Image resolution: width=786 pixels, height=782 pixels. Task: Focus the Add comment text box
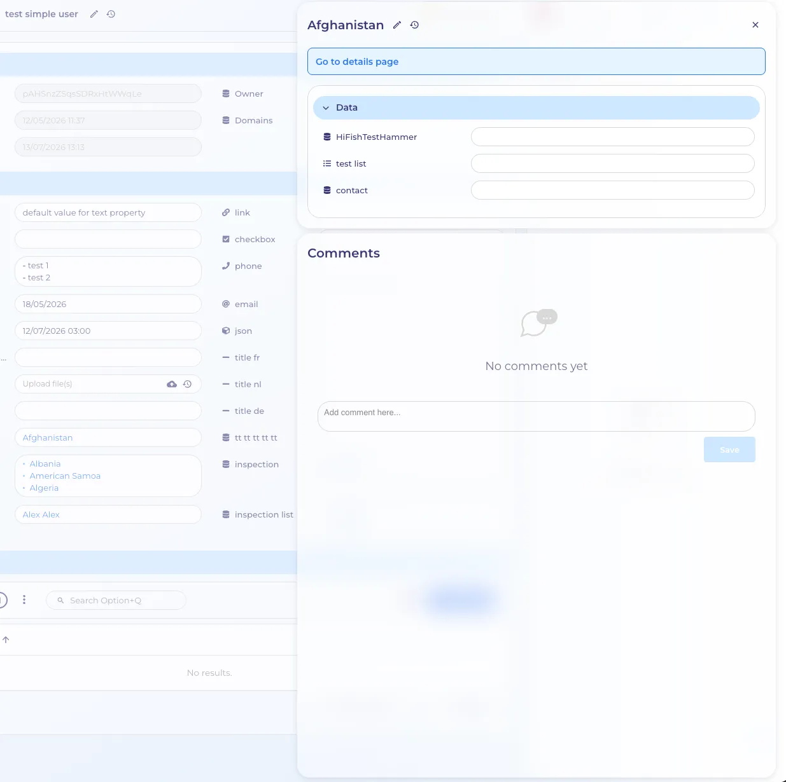[x=537, y=416]
